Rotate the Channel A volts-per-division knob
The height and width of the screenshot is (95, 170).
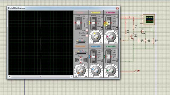click(96, 36)
